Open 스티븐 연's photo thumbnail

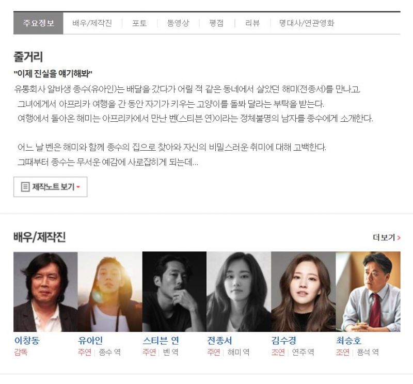(x=174, y=292)
